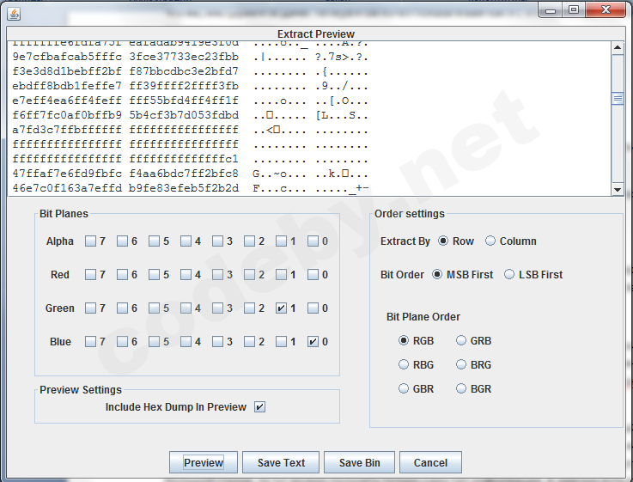This screenshot has width=633, height=482.
Task: Select BRG bit plane order
Action: (x=461, y=365)
